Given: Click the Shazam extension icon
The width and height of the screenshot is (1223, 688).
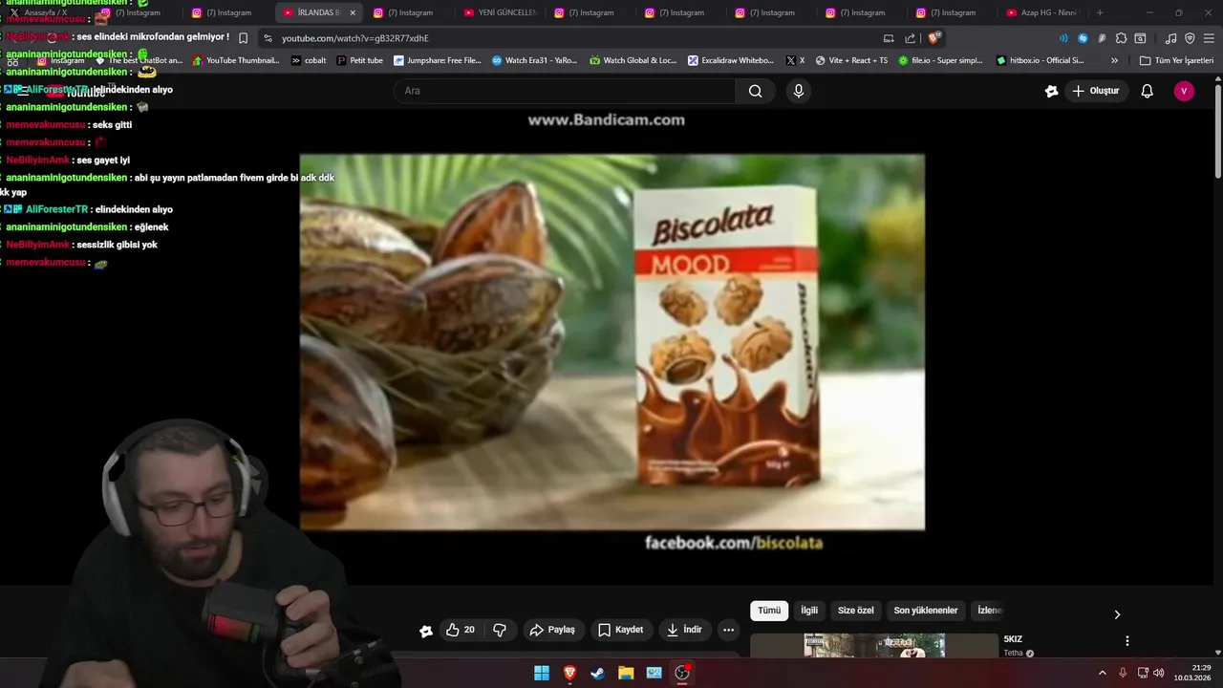Looking at the screenshot, I should pyautogui.click(x=1083, y=38).
